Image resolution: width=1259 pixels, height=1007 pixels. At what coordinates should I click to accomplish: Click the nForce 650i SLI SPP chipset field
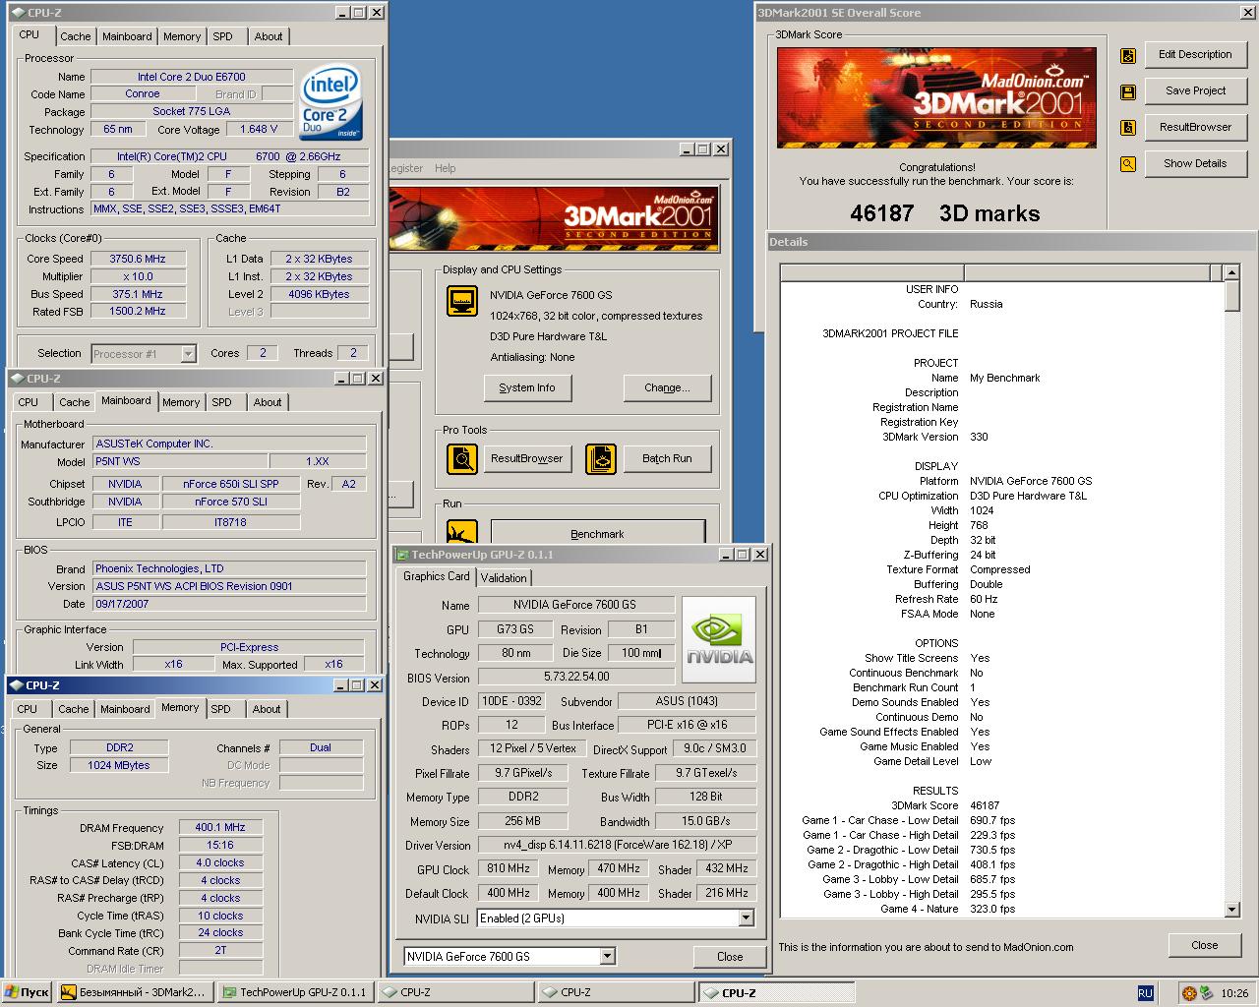231,484
